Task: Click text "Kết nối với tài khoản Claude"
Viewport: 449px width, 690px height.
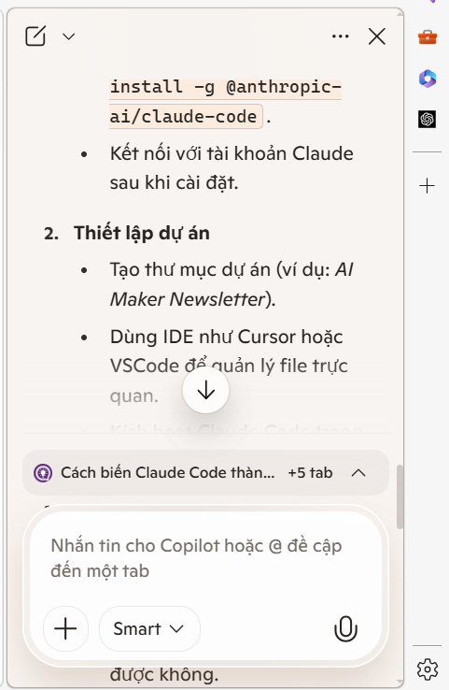Action: point(232,153)
